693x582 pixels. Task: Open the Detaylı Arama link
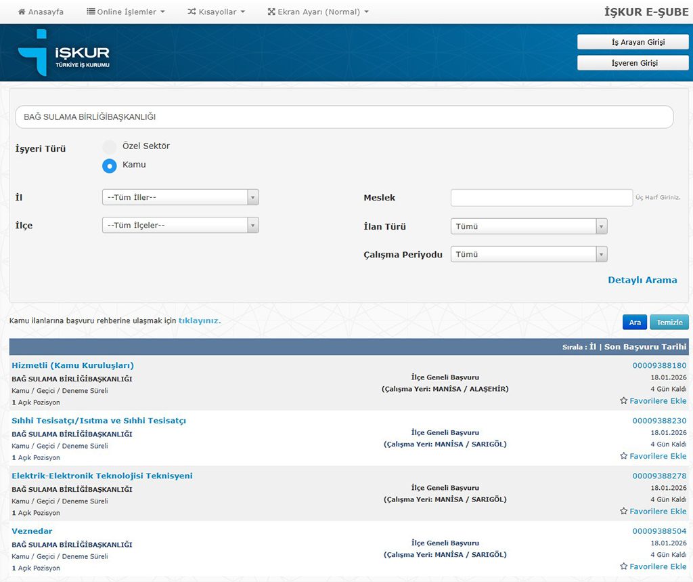pyautogui.click(x=642, y=280)
